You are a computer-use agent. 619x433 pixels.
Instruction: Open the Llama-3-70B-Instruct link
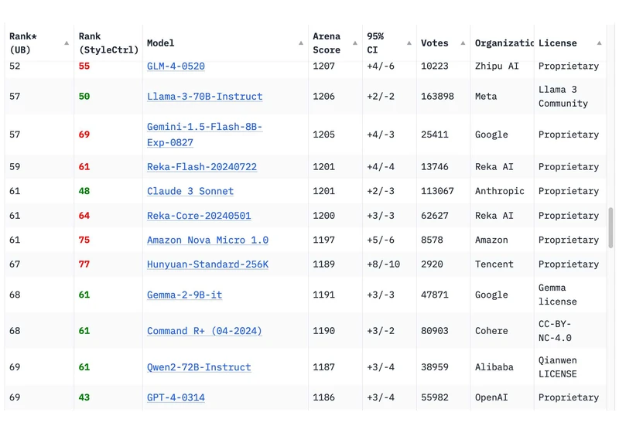click(x=204, y=97)
